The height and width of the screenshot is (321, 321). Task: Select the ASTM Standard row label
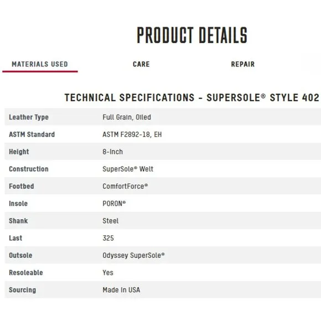32,134
